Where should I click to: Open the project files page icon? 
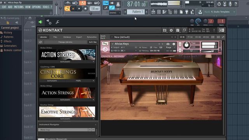181,12
